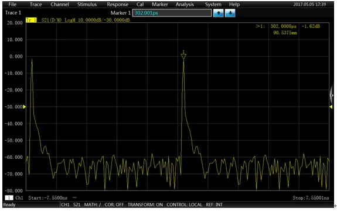The image size is (337, 212).
Task: Click the 0.000 y-axis label
Action: [x=16, y=57]
